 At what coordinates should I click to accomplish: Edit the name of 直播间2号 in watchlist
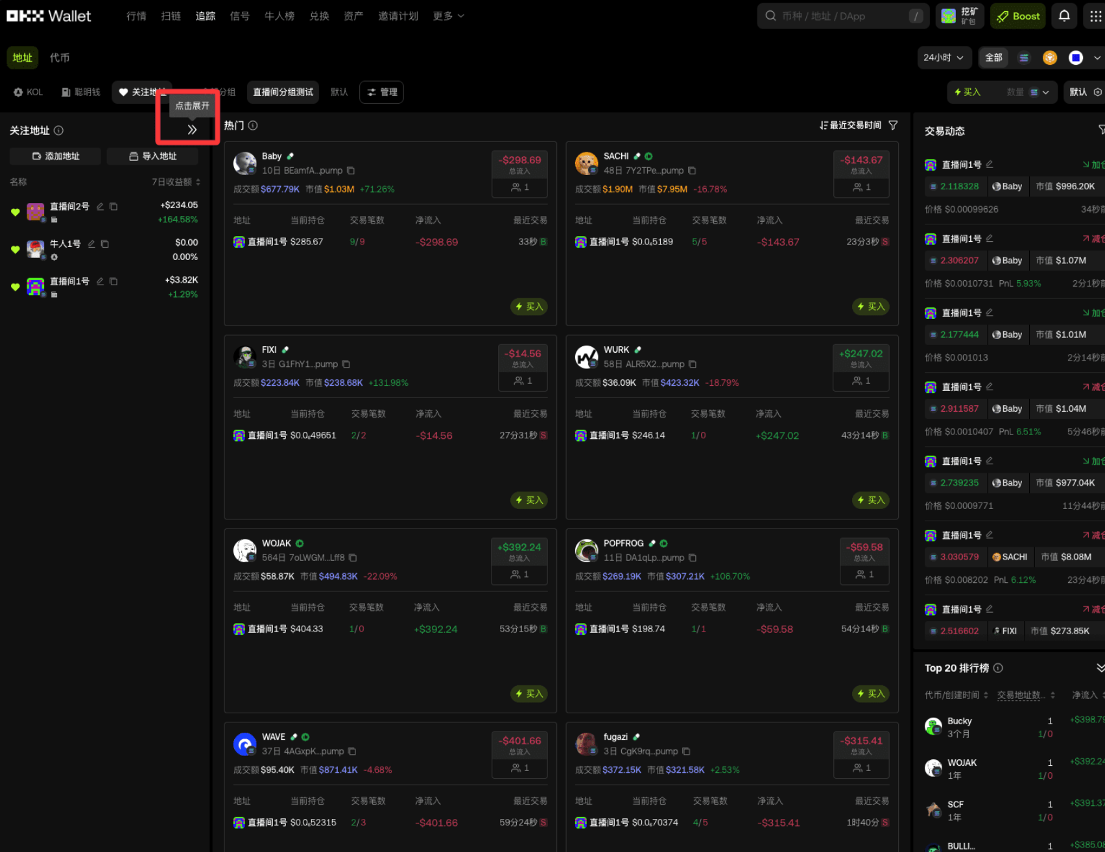click(x=100, y=206)
